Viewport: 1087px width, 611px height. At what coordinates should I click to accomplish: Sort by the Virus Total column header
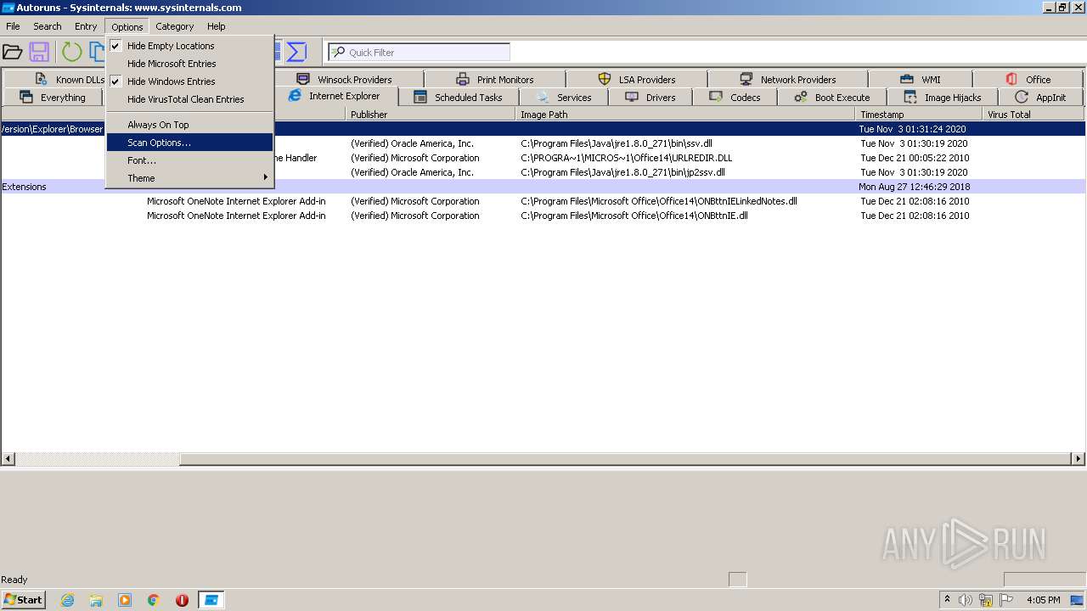point(1033,115)
